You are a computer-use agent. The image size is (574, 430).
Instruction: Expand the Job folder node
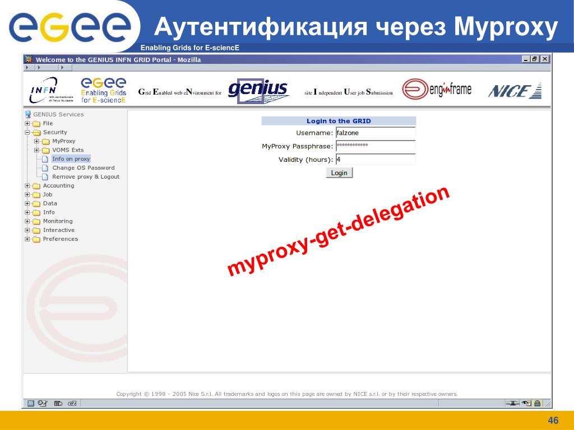[x=27, y=195]
